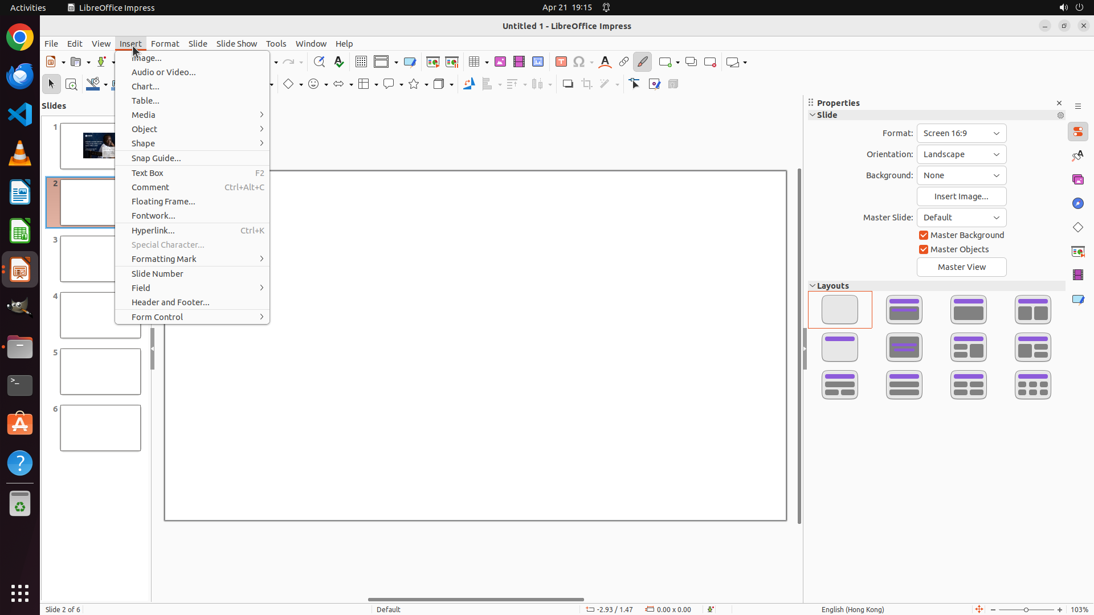The image size is (1094, 615).
Task: Toggle the highlighting color tool
Action: point(642,61)
